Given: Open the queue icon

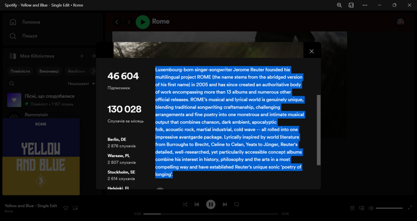Looking at the screenshot, I should (352, 208).
